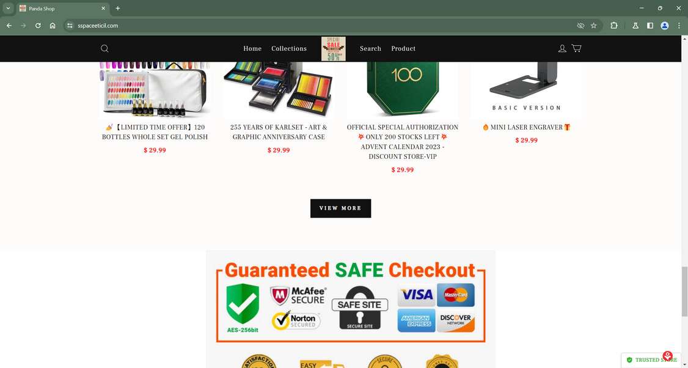View site information in address bar
The width and height of the screenshot is (688, 368).
70,26
